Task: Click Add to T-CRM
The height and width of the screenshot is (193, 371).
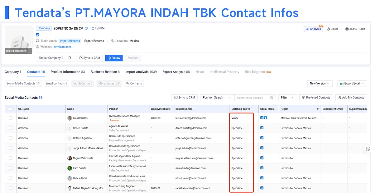Action: [x=355, y=29]
